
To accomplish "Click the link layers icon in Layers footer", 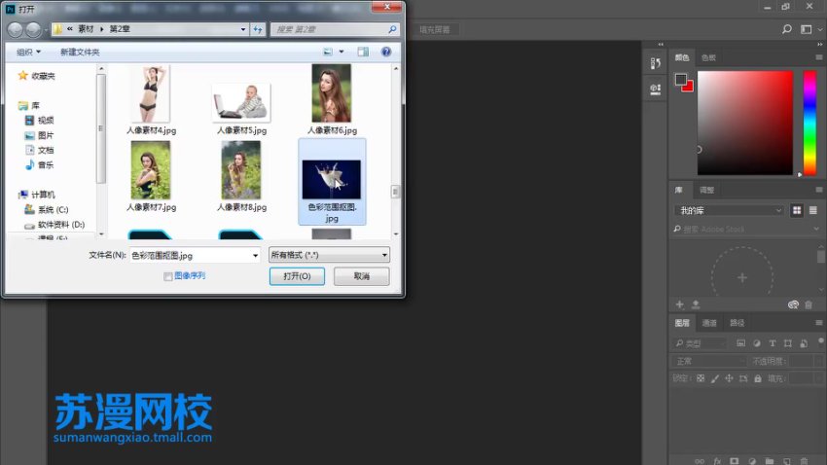I will pyautogui.click(x=700, y=461).
